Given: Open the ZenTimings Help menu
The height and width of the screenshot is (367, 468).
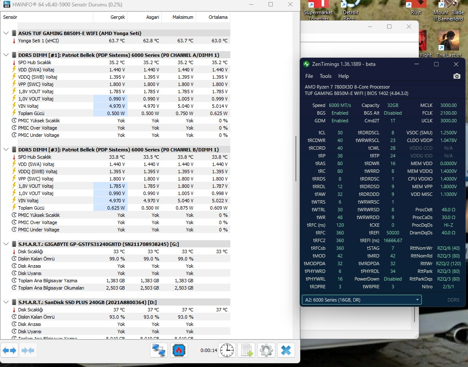Looking at the screenshot, I should coord(343,76).
